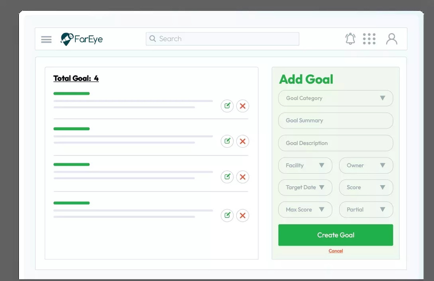Click into the Goal Summary field
The image size is (434, 281).
point(336,121)
